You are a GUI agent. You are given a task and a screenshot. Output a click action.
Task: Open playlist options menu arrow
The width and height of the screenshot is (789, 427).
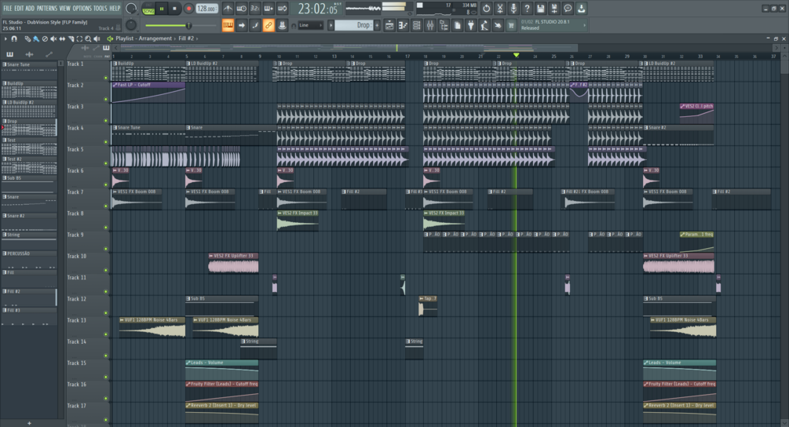click(x=5, y=38)
